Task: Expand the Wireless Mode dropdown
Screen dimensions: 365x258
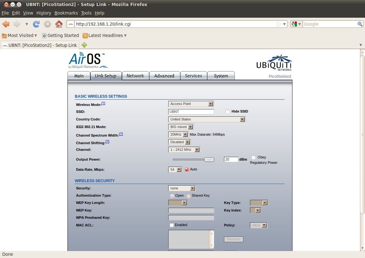Action: coord(191,104)
